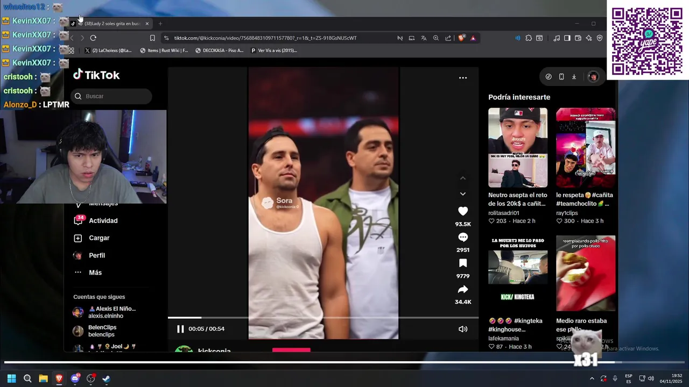Toggle the browser sidebar panel
689x387 pixels.
click(567, 38)
